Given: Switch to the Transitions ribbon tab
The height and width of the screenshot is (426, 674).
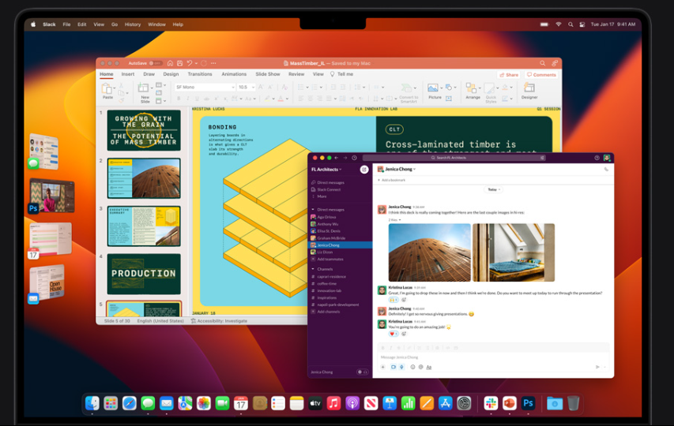Looking at the screenshot, I should coord(200,74).
